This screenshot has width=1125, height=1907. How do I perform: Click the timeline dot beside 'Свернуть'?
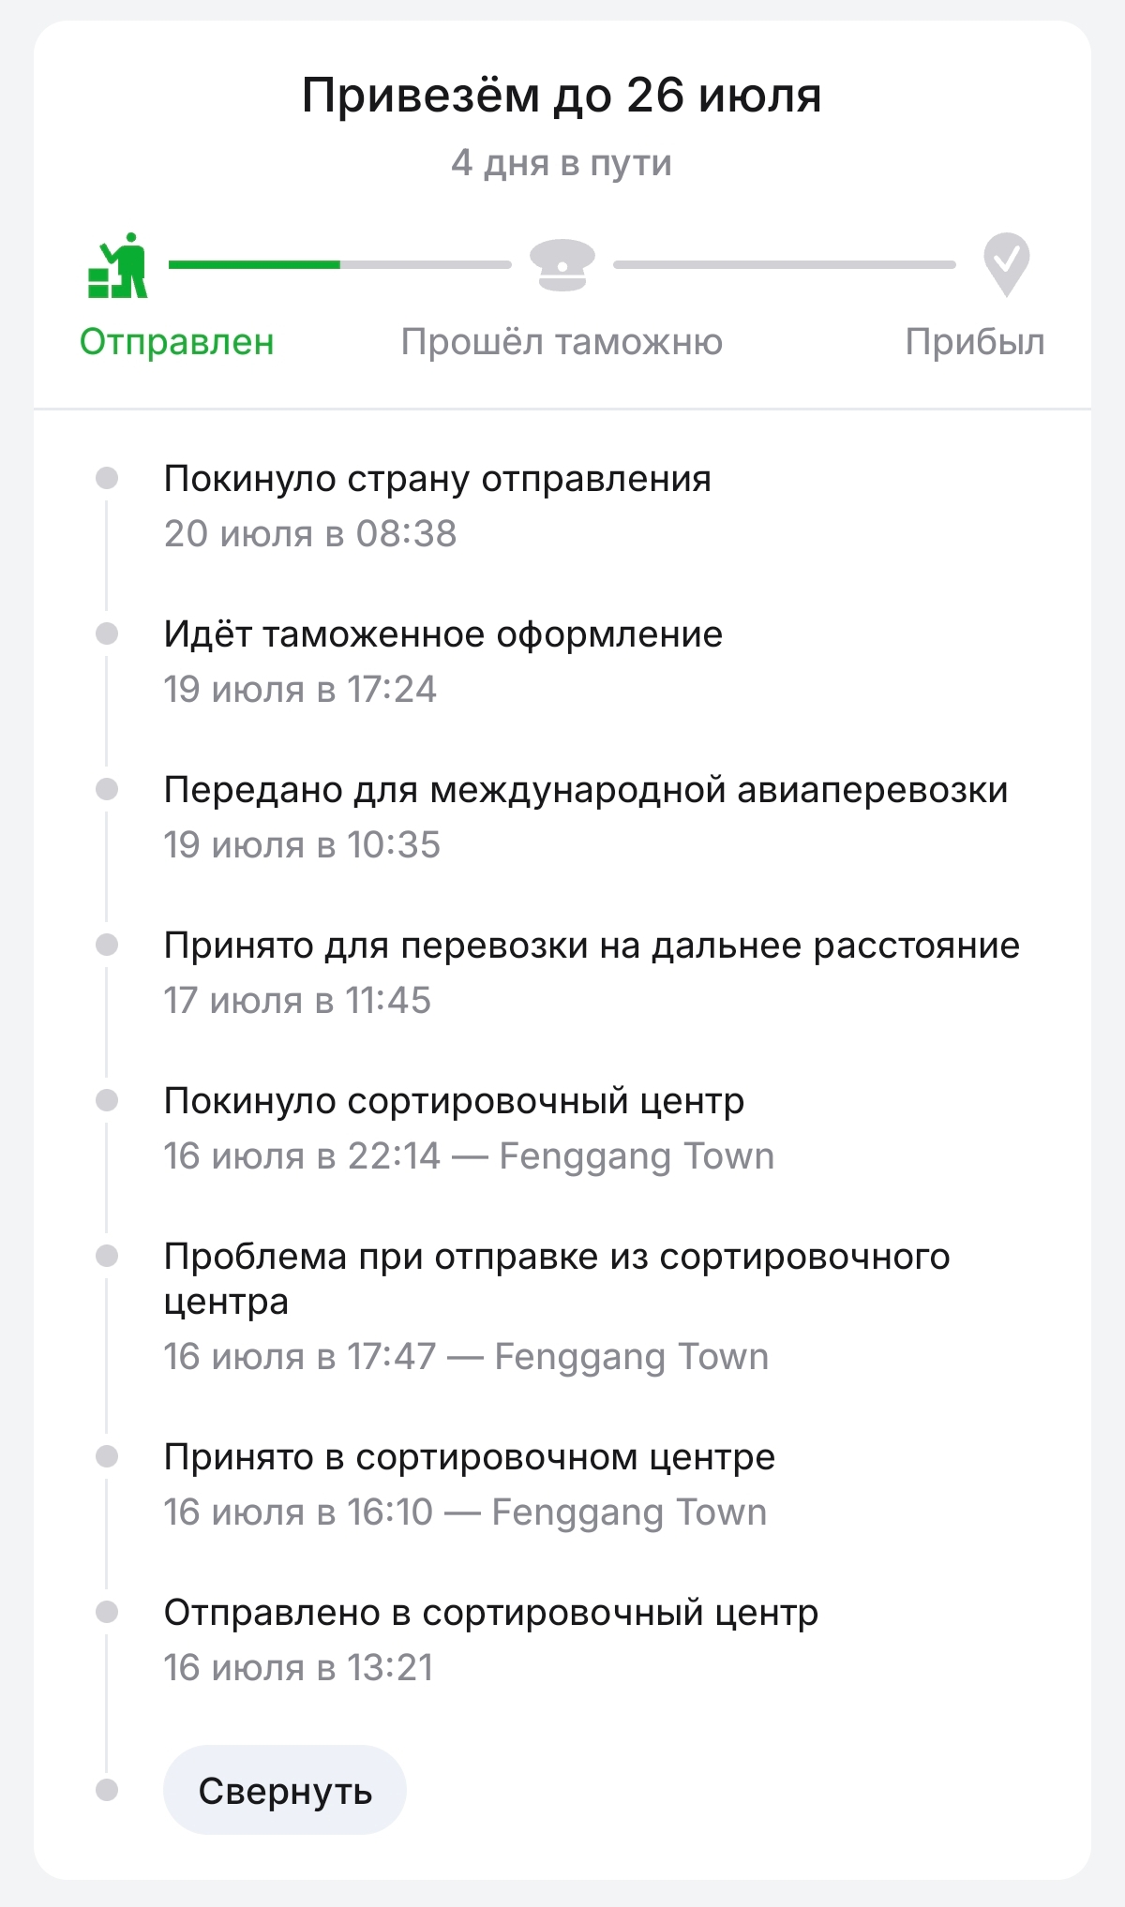point(107,1791)
